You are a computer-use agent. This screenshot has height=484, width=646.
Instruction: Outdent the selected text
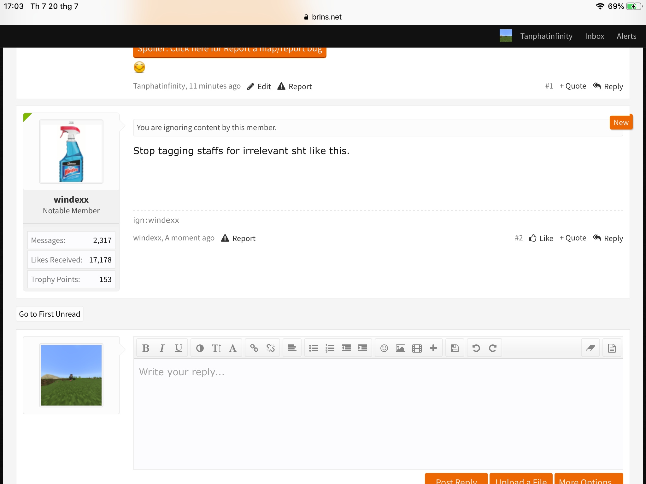point(346,348)
